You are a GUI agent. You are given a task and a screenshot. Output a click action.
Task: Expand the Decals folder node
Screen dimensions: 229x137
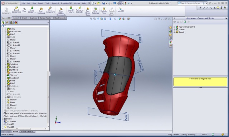174,32
